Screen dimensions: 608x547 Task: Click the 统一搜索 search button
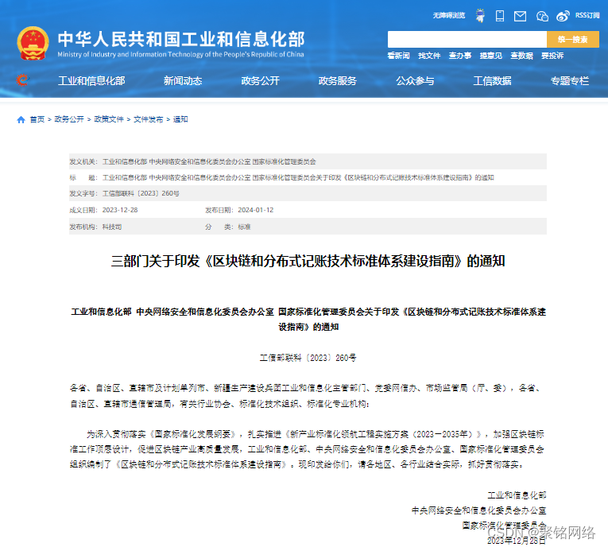pyautogui.click(x=573, y=39)
